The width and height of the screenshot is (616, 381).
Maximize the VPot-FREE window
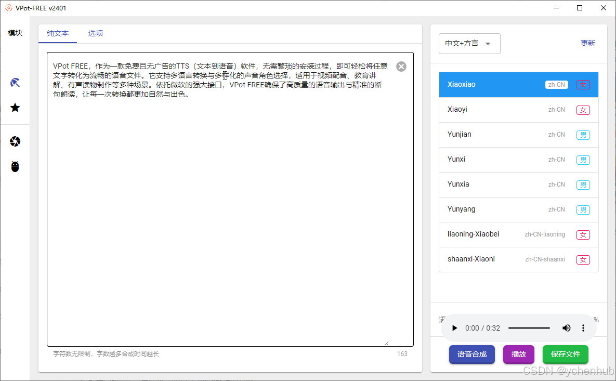coord(580,8)
